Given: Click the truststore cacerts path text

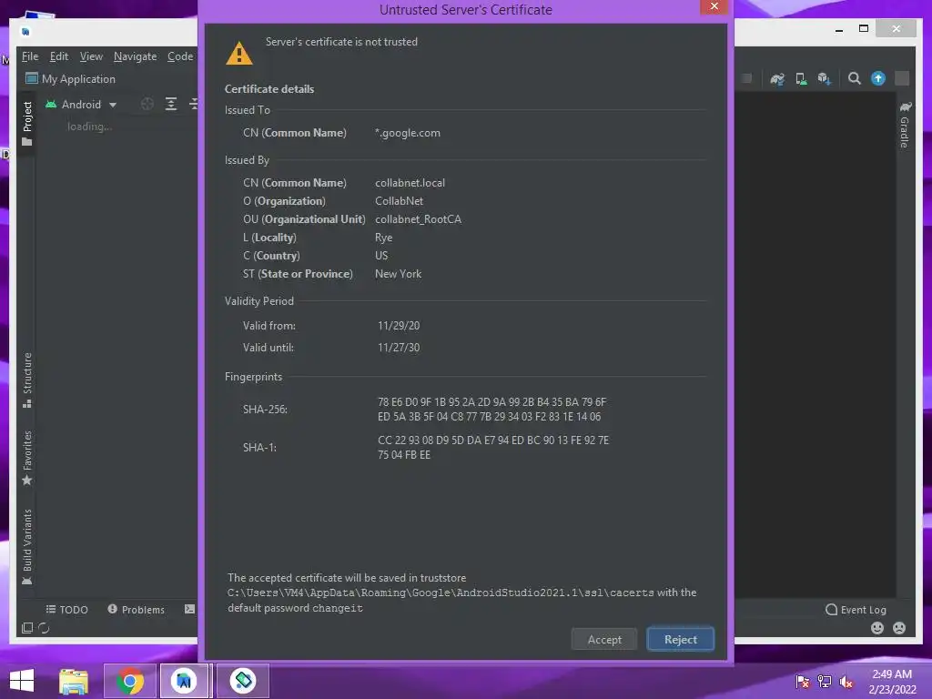Looking at the screenshot, I should coord(441,593).
